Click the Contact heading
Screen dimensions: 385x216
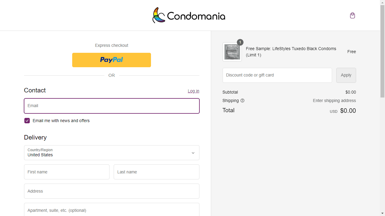coord(35,90)
